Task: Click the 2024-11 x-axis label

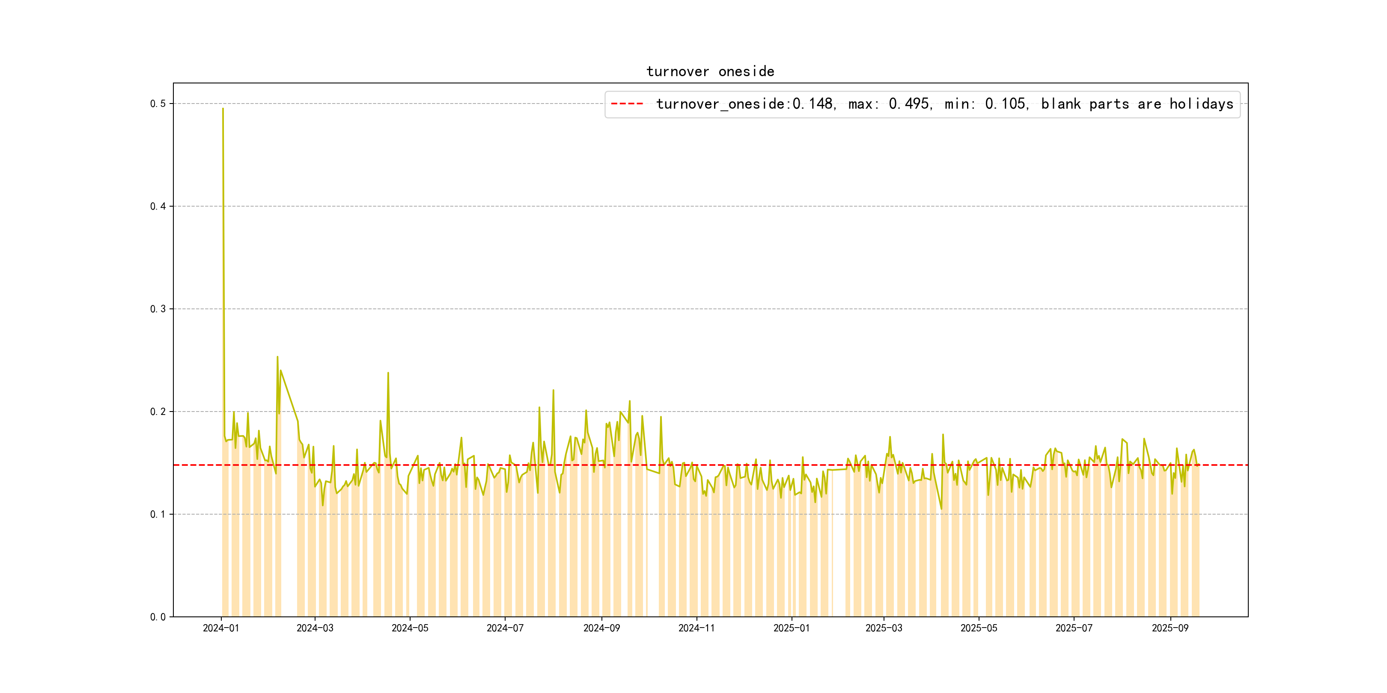Action: click(x=697, y=628)
